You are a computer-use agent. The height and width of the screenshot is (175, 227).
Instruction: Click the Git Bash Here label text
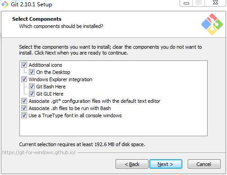(x=51, y=87)
